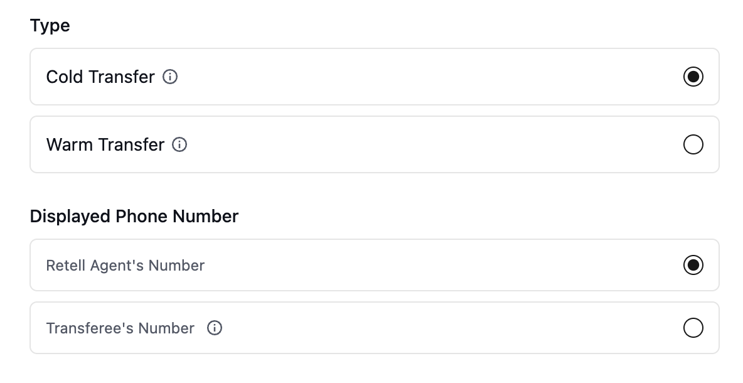743x383 pixels.
Task: Select the Cold Transfer radio button
Action: click(x=693, y=77)
